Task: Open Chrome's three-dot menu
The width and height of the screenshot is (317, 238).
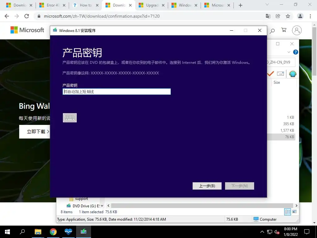Action: (310, 16)
